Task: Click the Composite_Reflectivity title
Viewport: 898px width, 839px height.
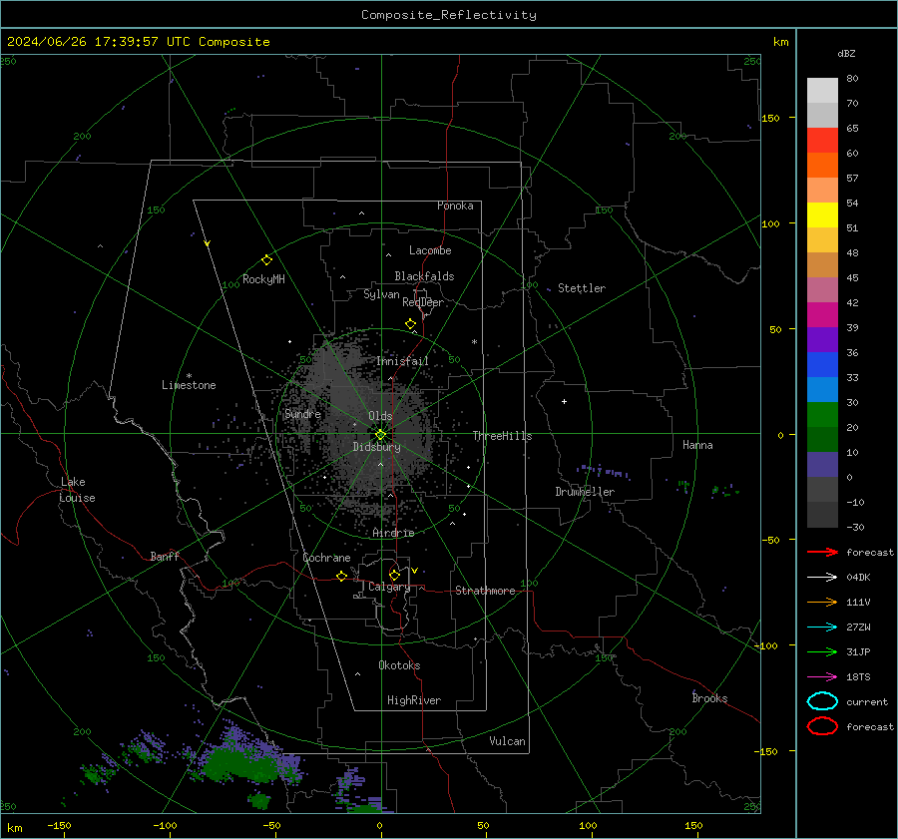Action: tap(448, 15)
